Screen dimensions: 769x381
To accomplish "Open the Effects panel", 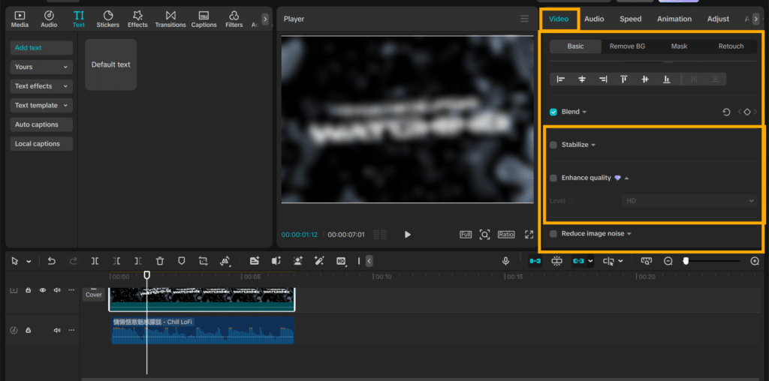I will click(x=138, y=19).
